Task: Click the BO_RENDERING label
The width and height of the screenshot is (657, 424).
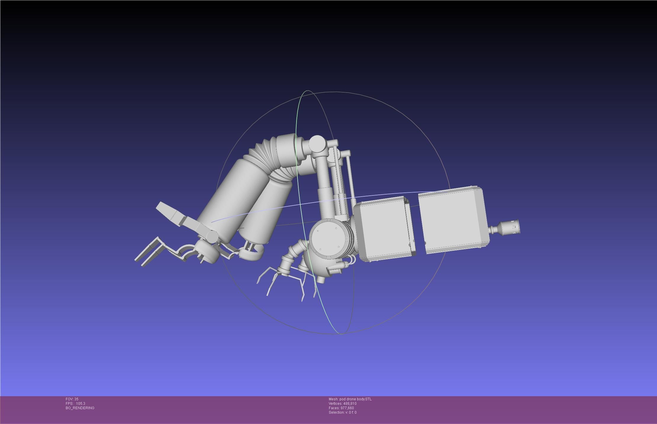Action: 80,408
